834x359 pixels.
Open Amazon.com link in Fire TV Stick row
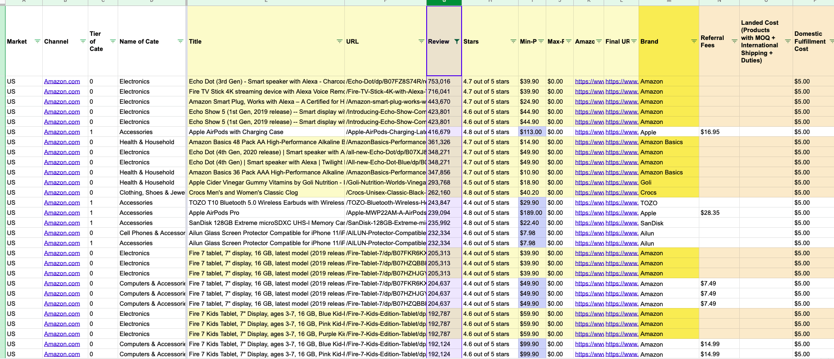pos(62,92)
